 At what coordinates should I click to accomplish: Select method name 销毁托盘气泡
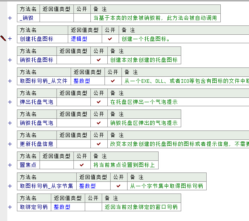point(37,123)
